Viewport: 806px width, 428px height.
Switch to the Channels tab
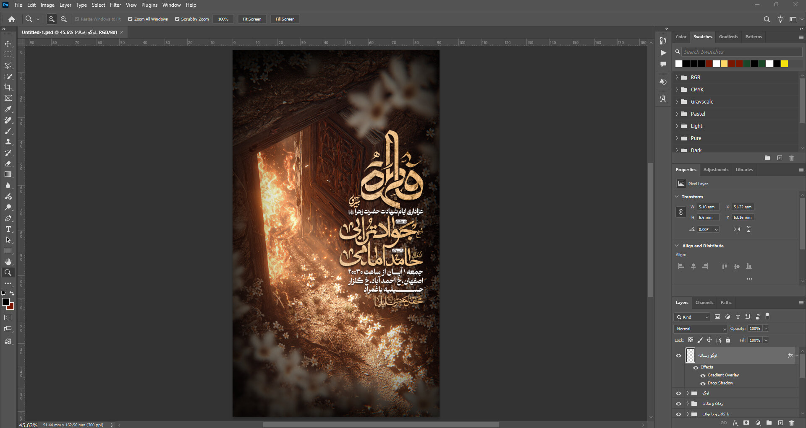[x=704, y=303]
